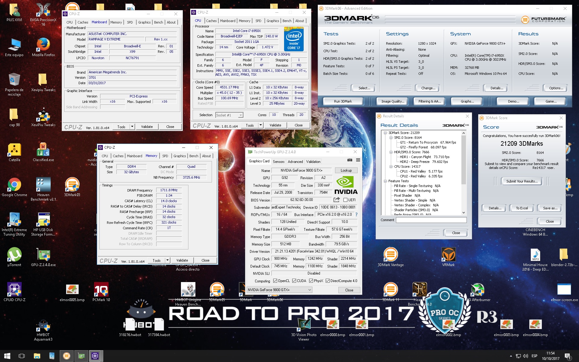
Task: Click the ESP language indicator
Action: click(534, 356)
